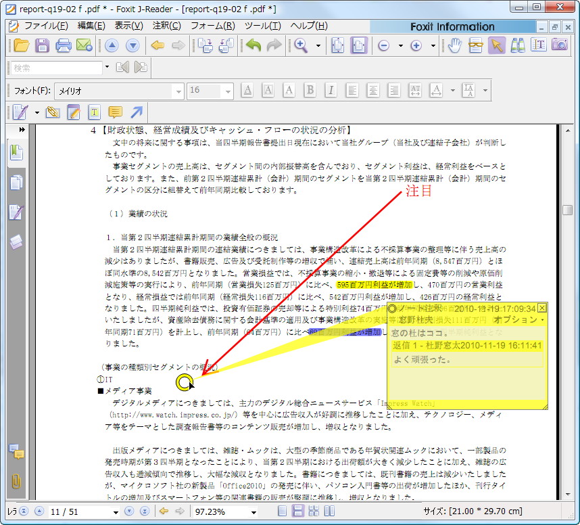Open the search binoculars tool
The image size is (580, 525).
click(x=518, y=45)
